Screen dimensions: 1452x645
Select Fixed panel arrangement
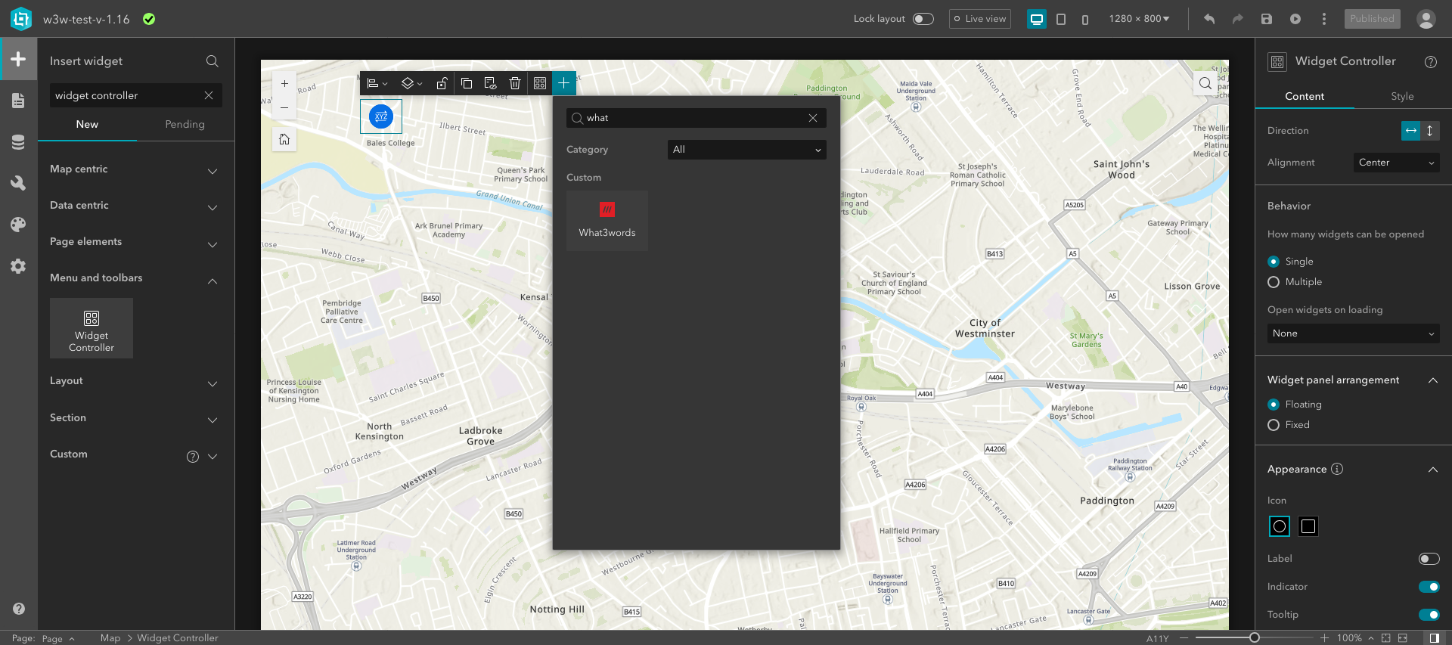(x=1274, y=425)
